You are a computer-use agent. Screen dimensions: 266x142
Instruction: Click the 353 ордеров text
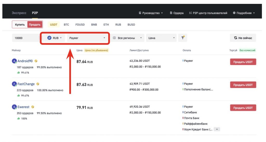tap(25, 113)
